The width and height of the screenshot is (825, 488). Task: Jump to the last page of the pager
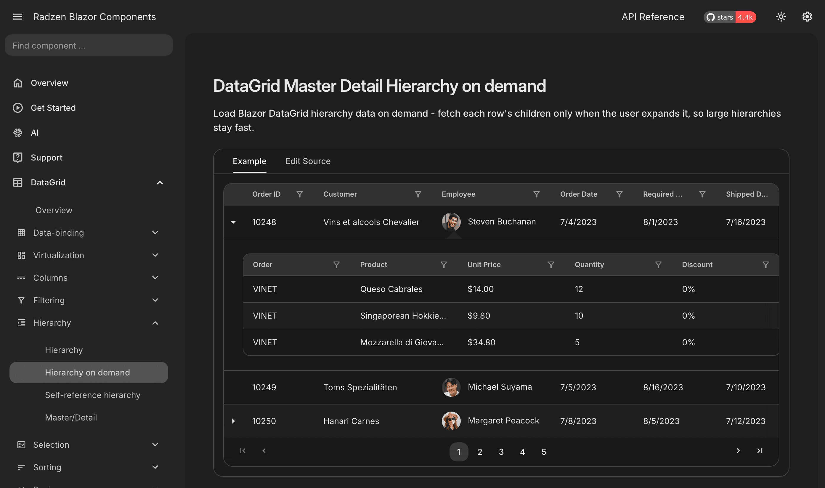[760, 451]
